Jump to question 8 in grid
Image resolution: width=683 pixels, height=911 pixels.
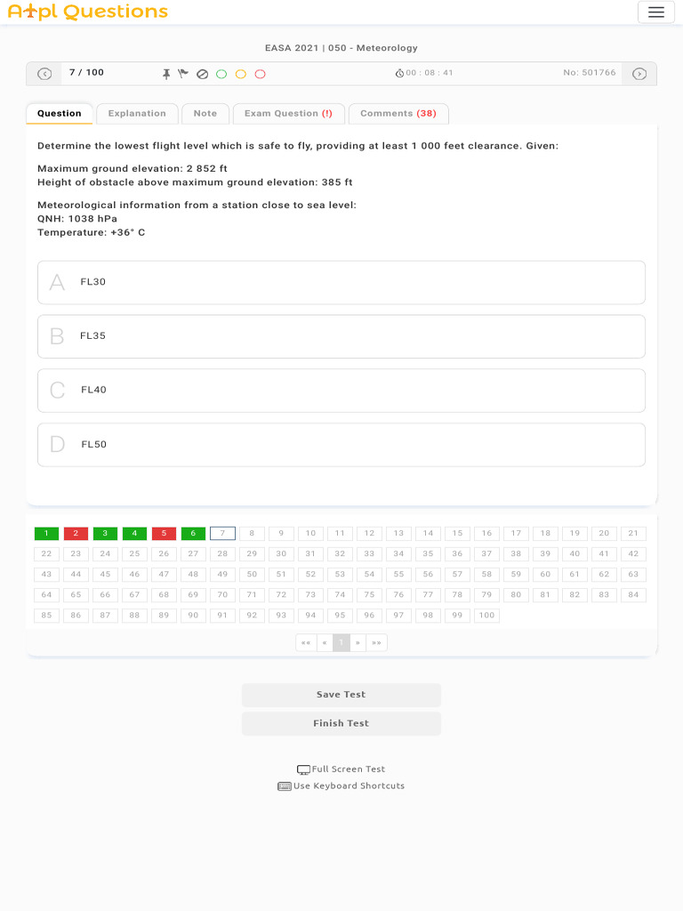[252, 534]
